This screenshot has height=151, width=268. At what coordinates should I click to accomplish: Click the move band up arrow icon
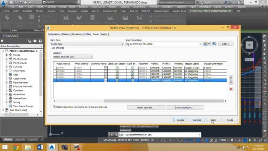(x=231, y=77)
